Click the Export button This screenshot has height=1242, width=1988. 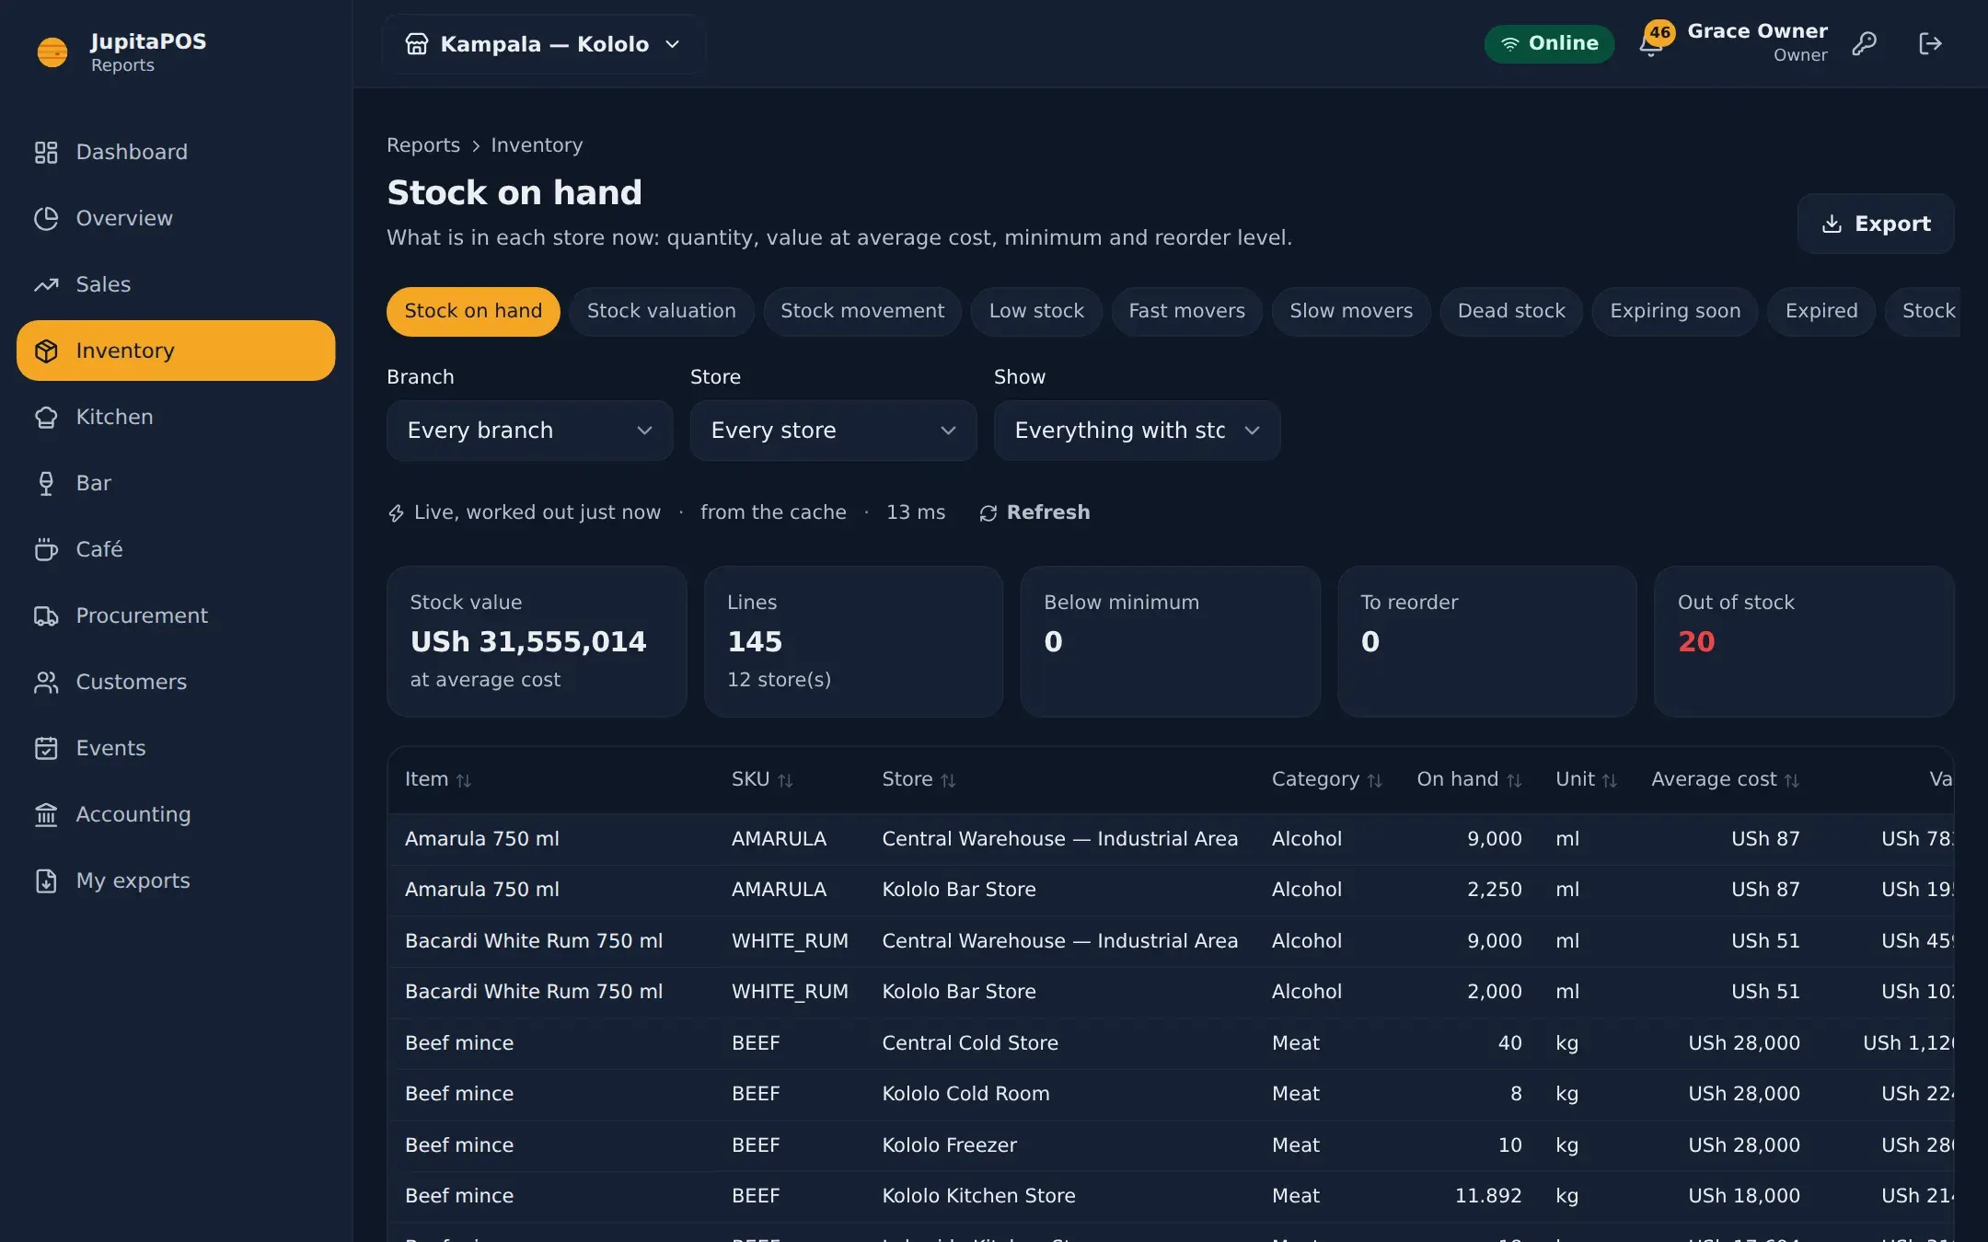(x=1876, y=224)
